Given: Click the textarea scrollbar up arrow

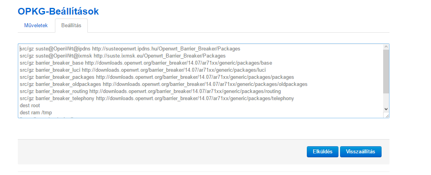Looking at the screenshot, I should click(386, 47).
